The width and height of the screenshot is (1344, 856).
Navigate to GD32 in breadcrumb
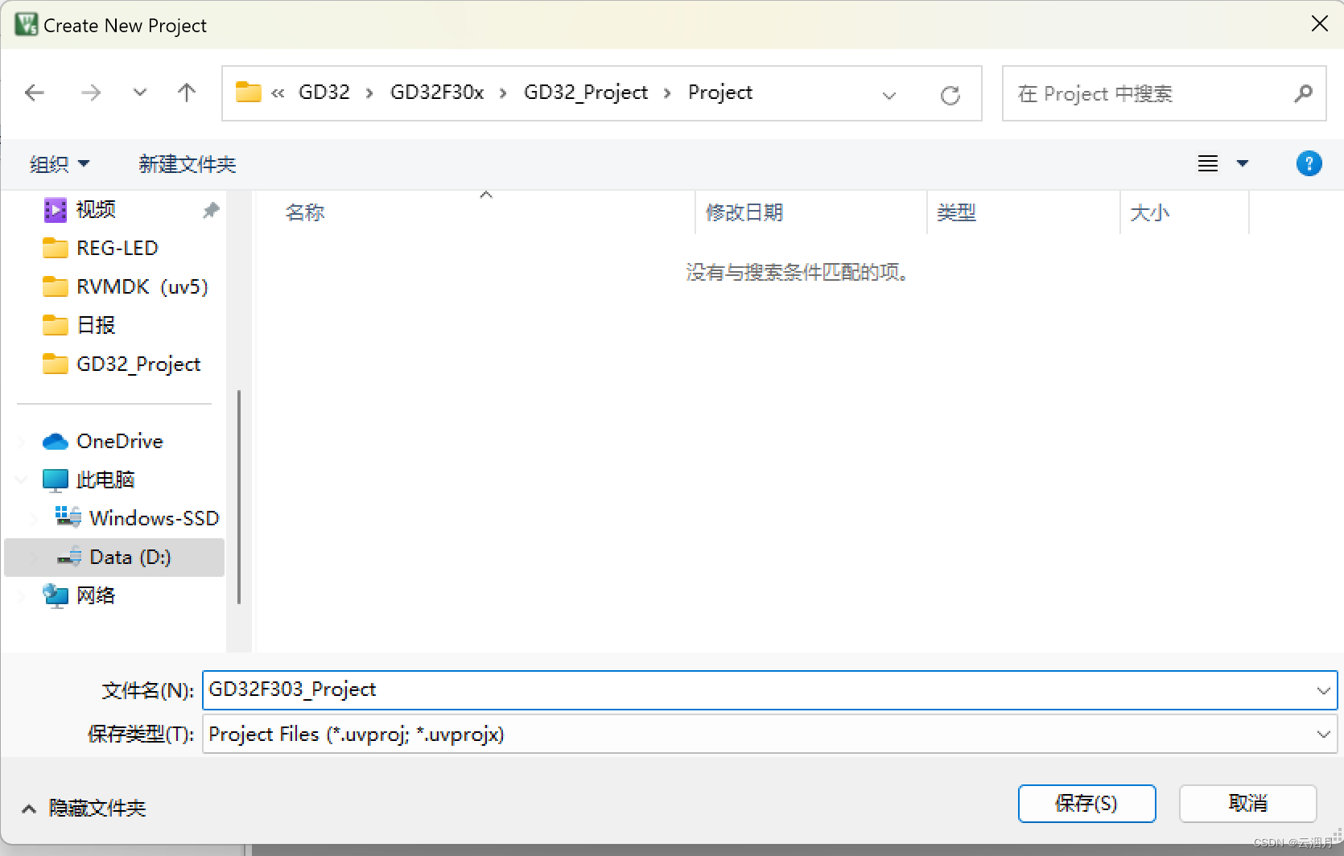[324, 93]
